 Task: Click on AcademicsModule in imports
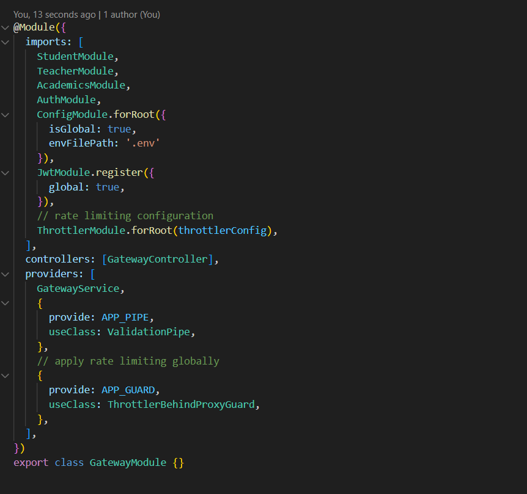[x=81, y=85]
